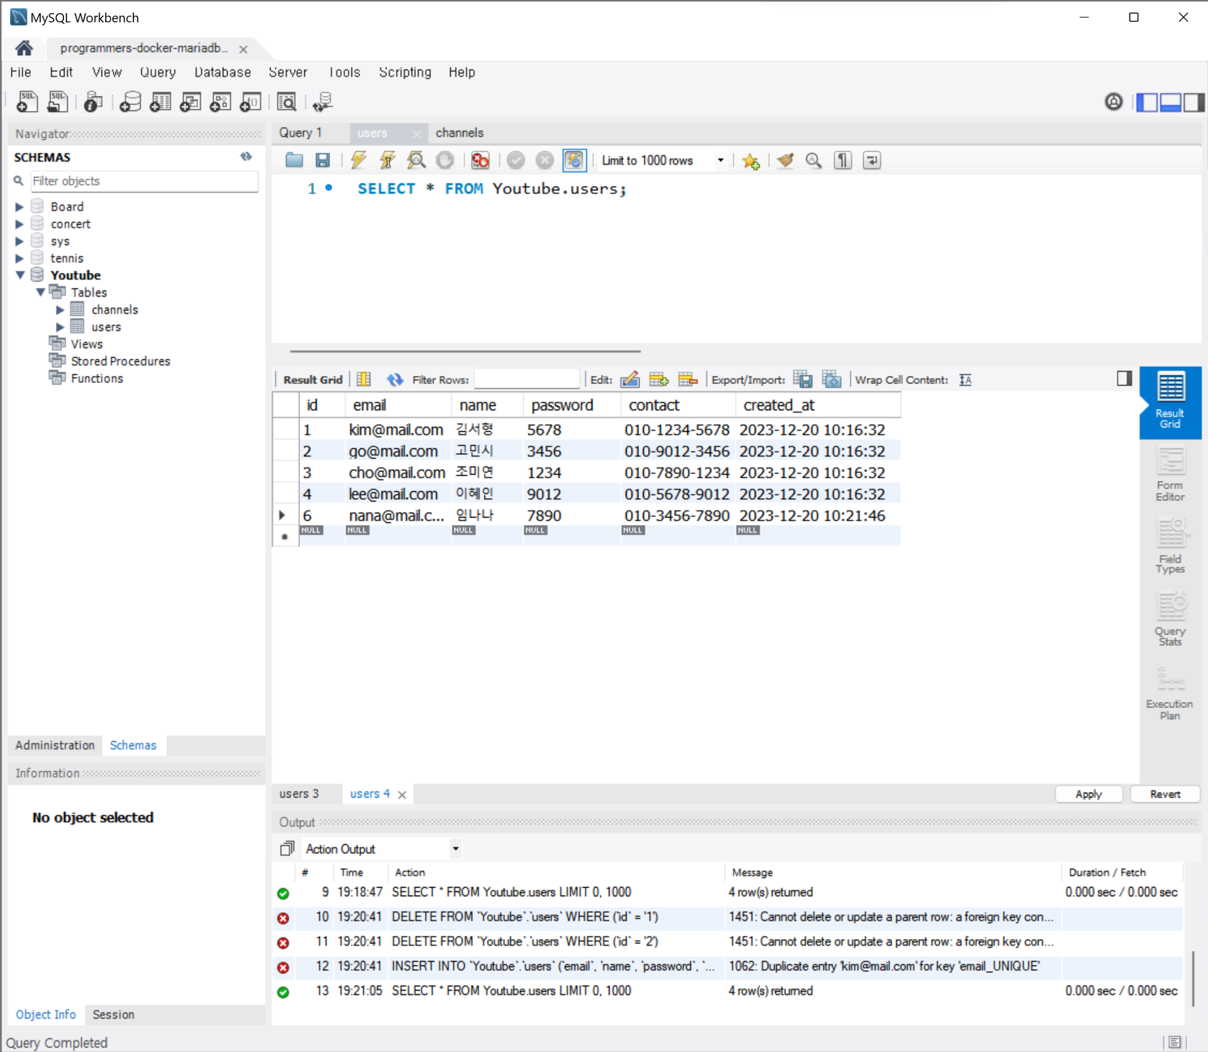
Task: Toggle stop-on-error for script execution
Action: tap(480, 160)
